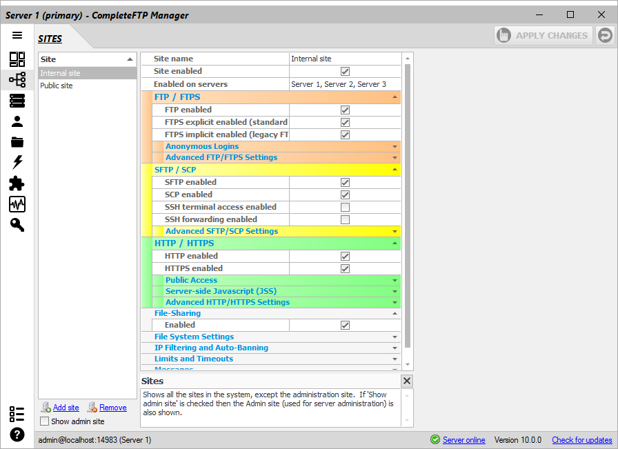
Task: Collapse the SFTP / SCP section
Action: pyautogui.click(x=395, y=170)
